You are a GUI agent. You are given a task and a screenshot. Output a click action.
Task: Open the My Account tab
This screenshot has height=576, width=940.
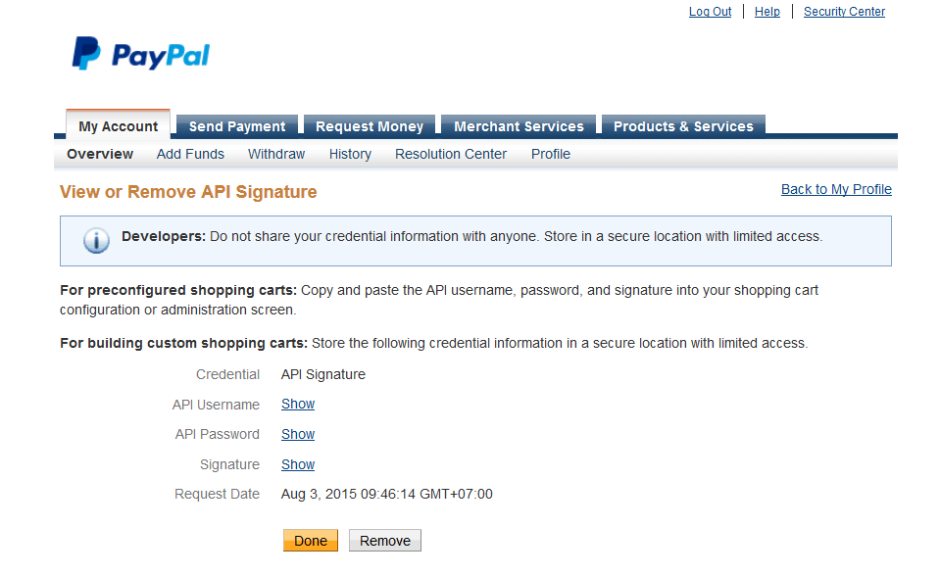click(118, 126)
